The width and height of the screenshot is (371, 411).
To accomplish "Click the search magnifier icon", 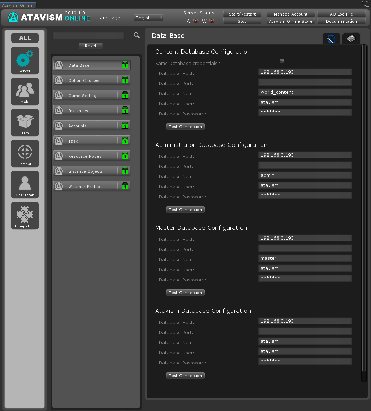I will pyautogui.click(x=137, y=35).
